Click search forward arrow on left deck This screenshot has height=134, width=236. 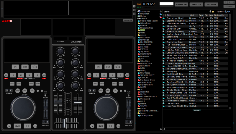tap(11, 91)
